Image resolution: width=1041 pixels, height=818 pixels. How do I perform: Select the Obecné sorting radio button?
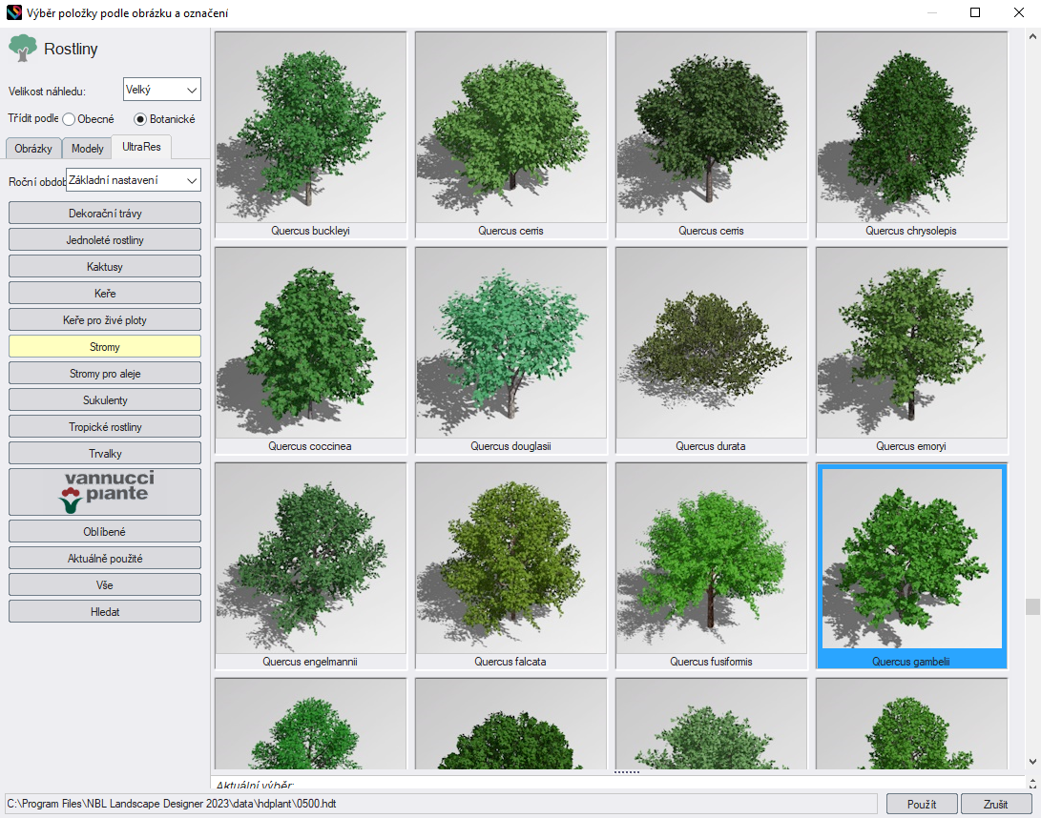click(69, 119)
